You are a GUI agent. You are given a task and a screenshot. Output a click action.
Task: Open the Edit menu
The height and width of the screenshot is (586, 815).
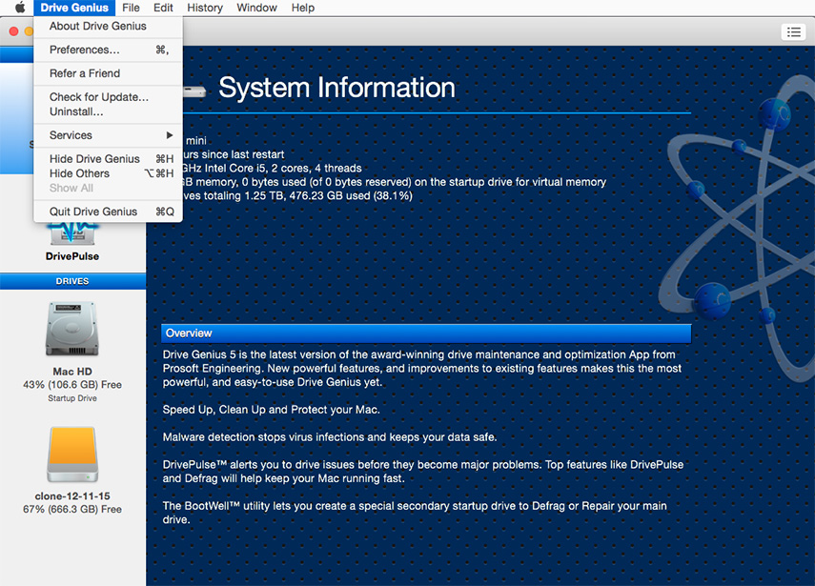[x=163, y=8]
